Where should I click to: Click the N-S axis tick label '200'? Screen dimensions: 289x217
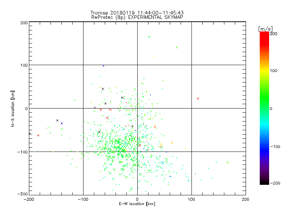(24, 23)
